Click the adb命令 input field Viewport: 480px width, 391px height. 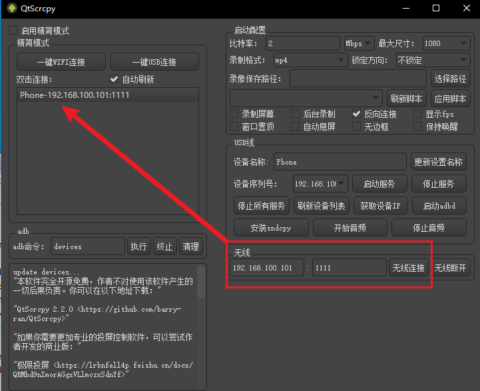(88, 246)
